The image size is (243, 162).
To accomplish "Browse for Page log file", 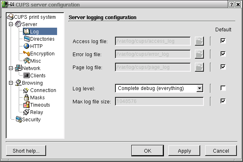I will (199, 67).
